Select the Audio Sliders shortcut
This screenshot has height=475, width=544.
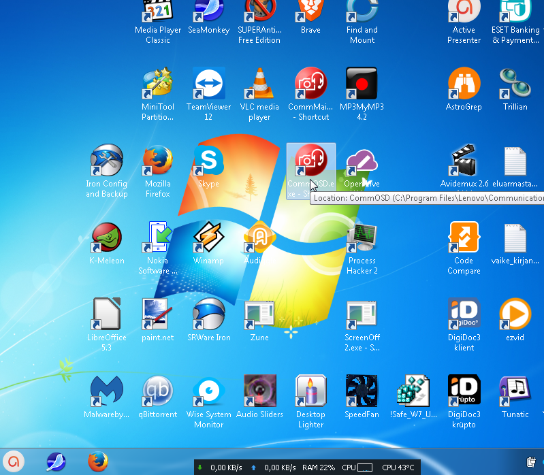259,391
